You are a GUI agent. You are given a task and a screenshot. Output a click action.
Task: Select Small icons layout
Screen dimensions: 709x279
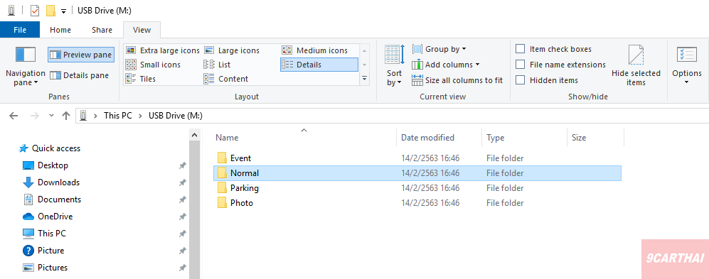pyautogui.click(x=154, y=65)
